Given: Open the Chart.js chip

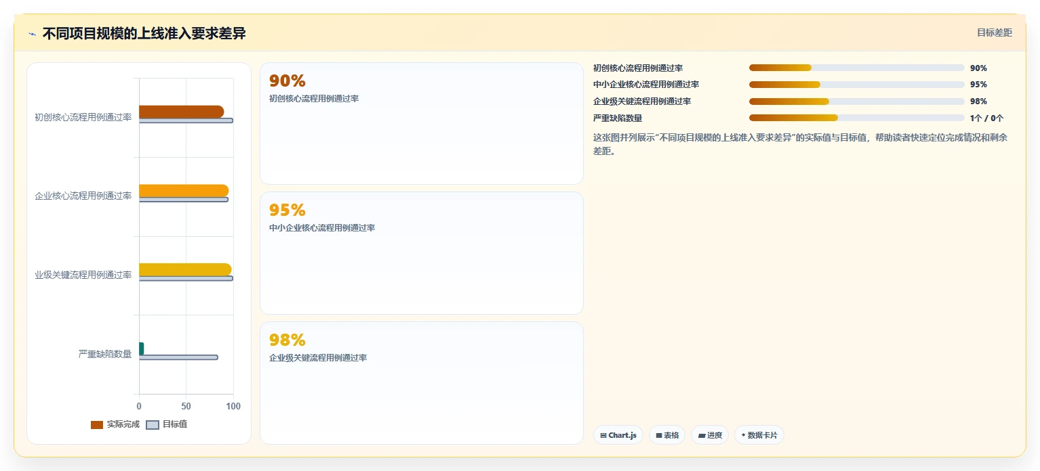Looking at the screenshot, I should pos(618,435).
